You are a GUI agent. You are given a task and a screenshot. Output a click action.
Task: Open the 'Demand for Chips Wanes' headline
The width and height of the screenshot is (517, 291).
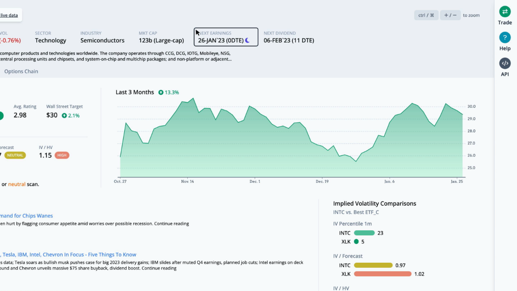coord(26,216)
